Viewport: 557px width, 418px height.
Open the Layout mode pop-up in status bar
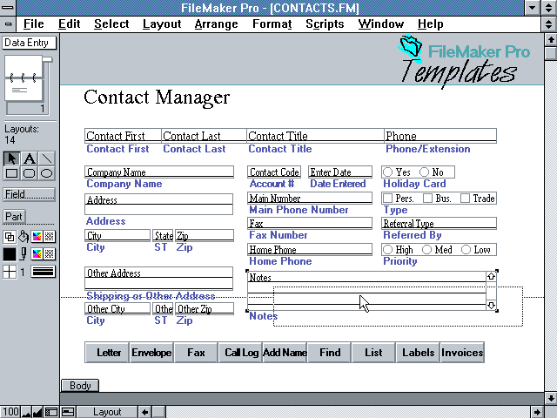(107, 412)
